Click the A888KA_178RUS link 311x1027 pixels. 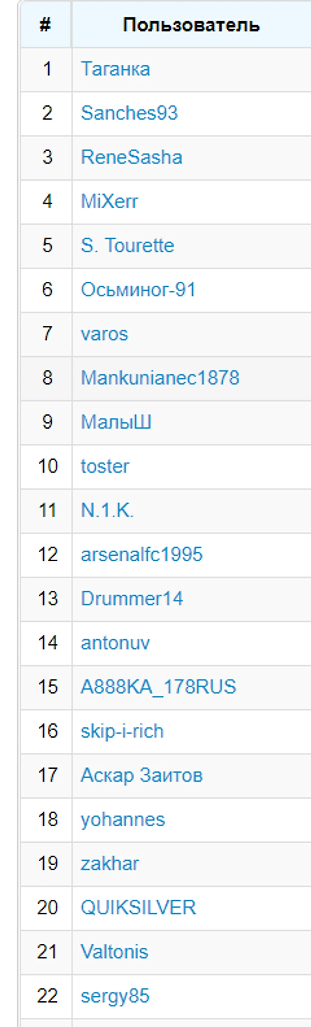point(158,687)
